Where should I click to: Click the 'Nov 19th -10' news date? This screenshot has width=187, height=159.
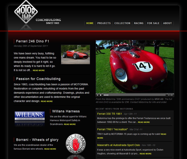(x=149, y=145)
